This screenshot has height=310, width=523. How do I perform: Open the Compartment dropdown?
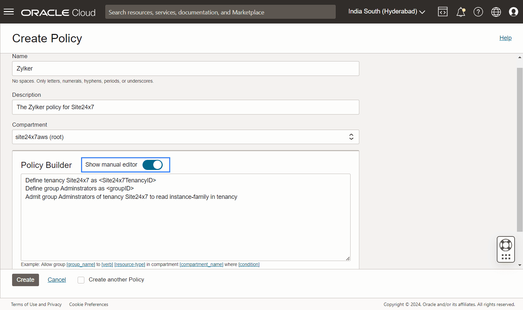[186, 137]
